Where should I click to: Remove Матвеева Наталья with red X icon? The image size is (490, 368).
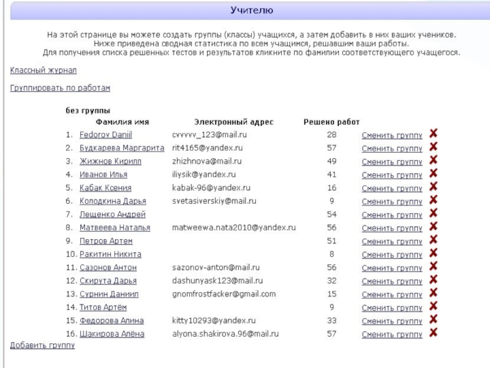pyautogui.click(x=433, y=227)
